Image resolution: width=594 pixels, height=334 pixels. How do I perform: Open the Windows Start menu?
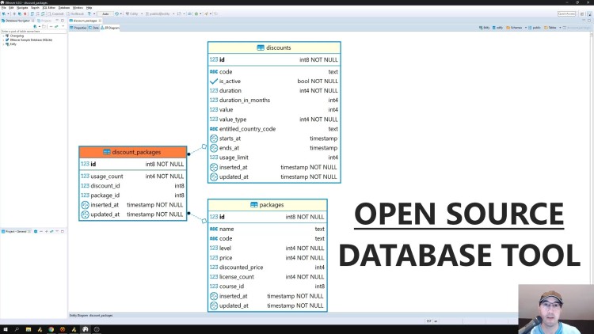(x=6, y=329)
